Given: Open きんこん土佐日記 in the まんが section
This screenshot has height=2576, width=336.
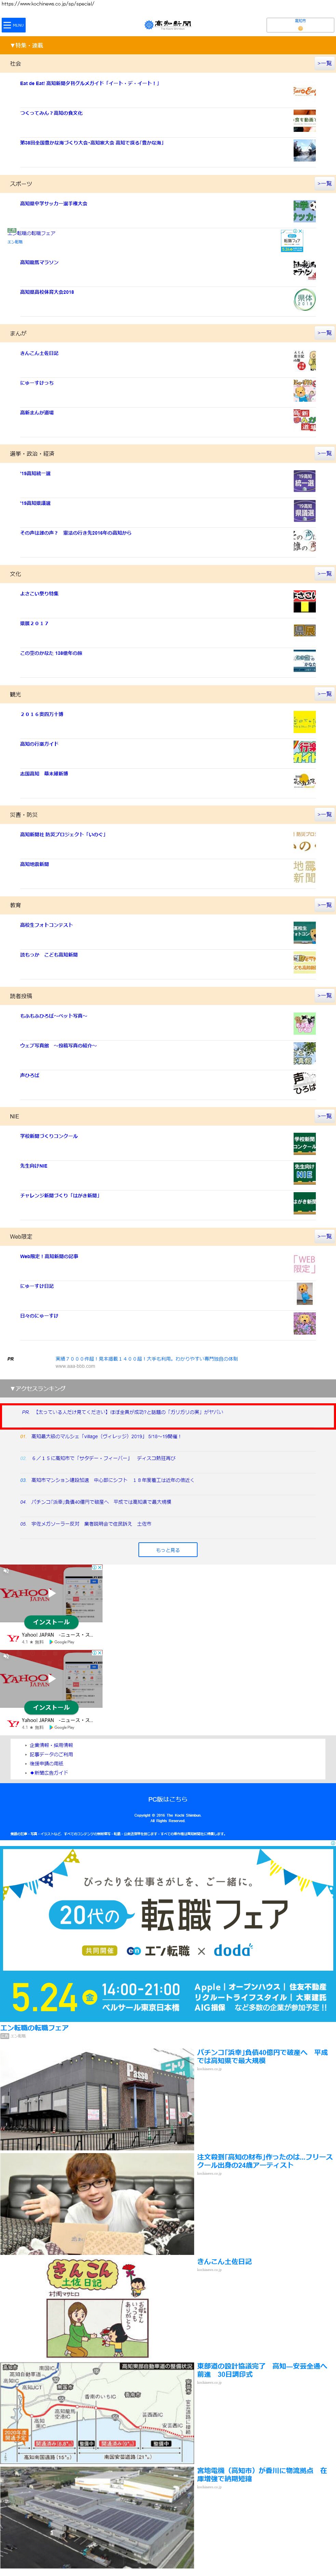Looking at the screenshot, I should click(39, 353).
